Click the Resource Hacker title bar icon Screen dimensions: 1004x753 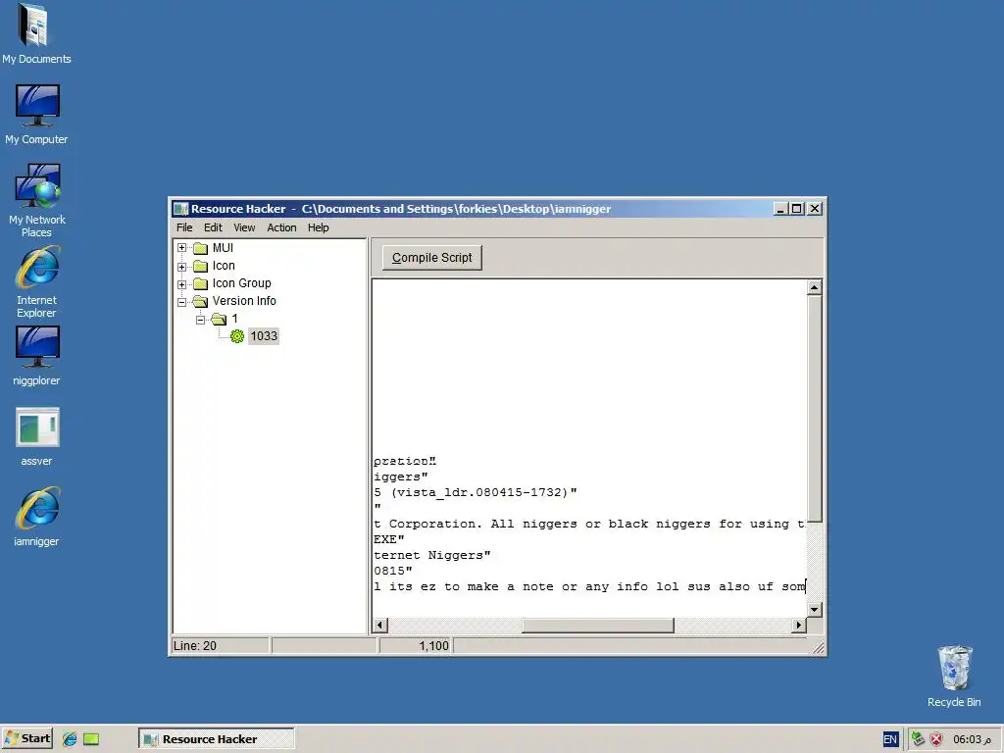pos(181,209)
